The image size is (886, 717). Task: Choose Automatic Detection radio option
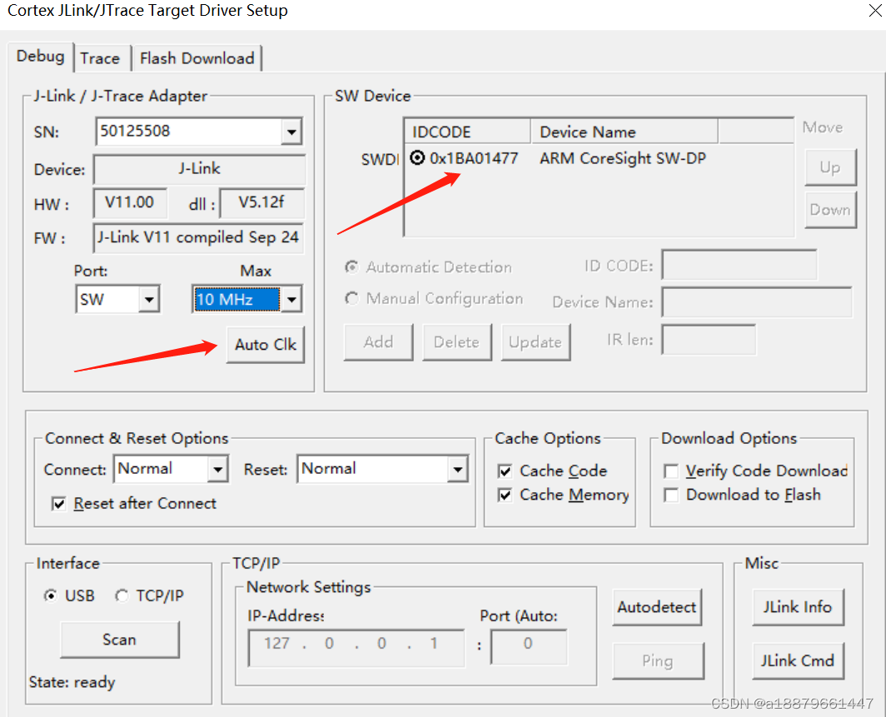tap(351, 266)
